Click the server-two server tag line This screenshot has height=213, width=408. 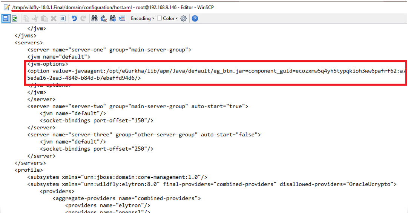click(138, 107)
